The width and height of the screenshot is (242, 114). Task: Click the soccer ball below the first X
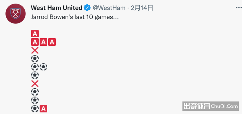coord(35,59)
